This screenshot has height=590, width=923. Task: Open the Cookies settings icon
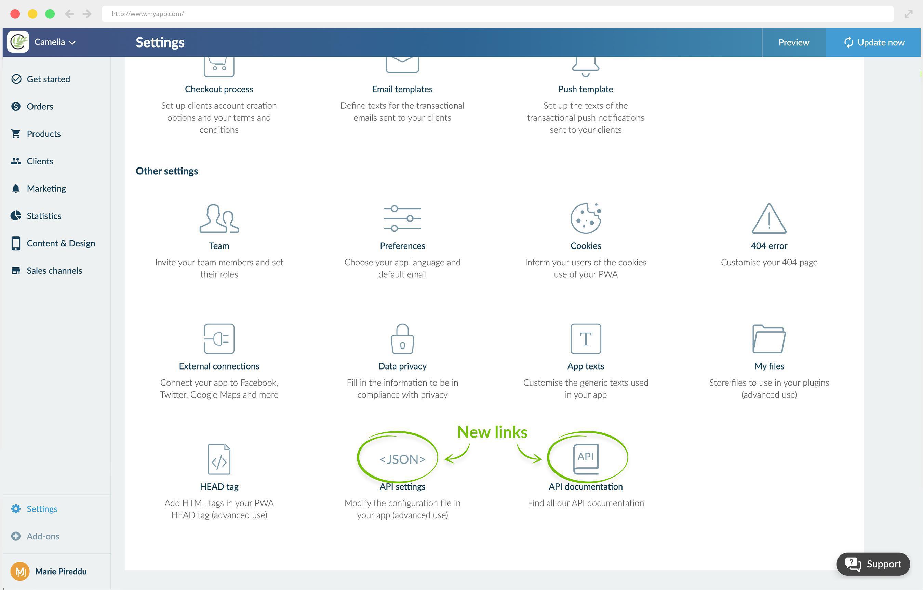click(585, 218)
